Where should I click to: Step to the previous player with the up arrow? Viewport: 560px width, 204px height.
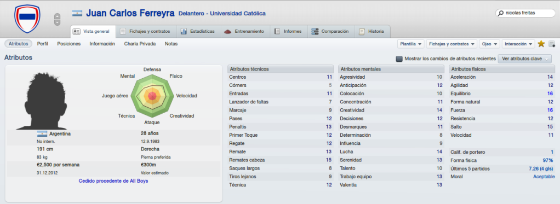point(57,16)
